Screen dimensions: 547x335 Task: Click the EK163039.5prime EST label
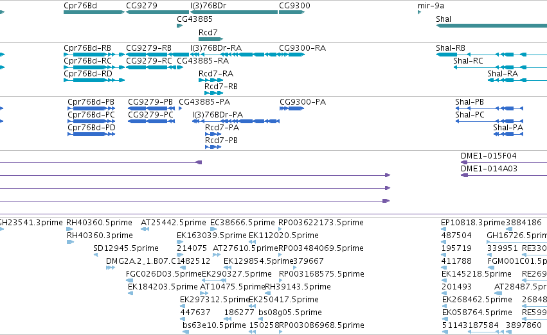(x=211, y=236)
